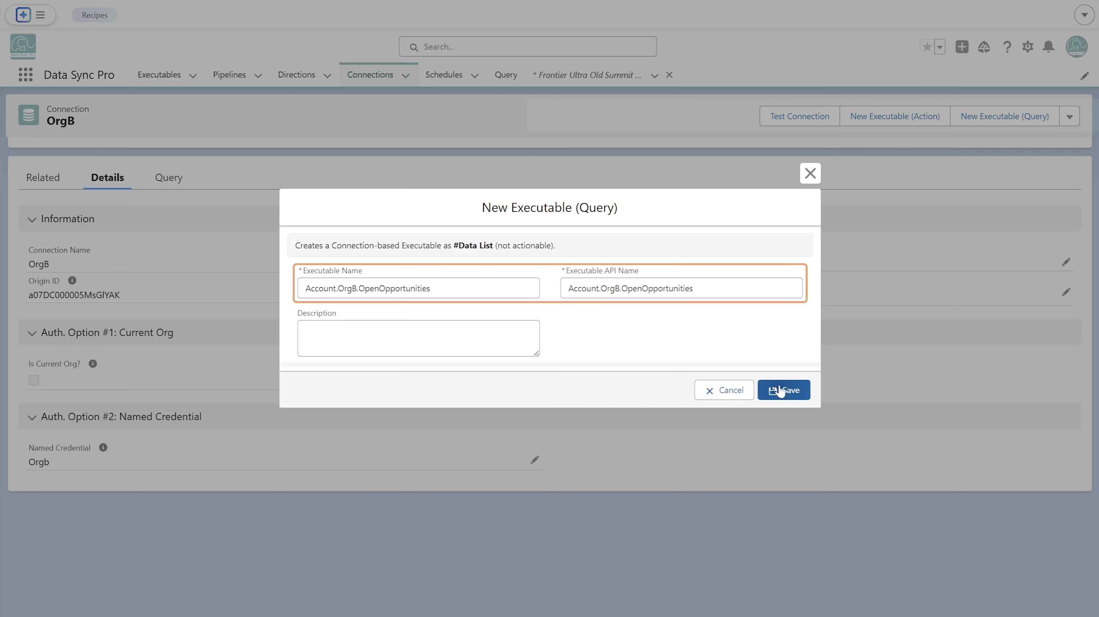
Task: Switch to the Details record tab
Action: 107,177
